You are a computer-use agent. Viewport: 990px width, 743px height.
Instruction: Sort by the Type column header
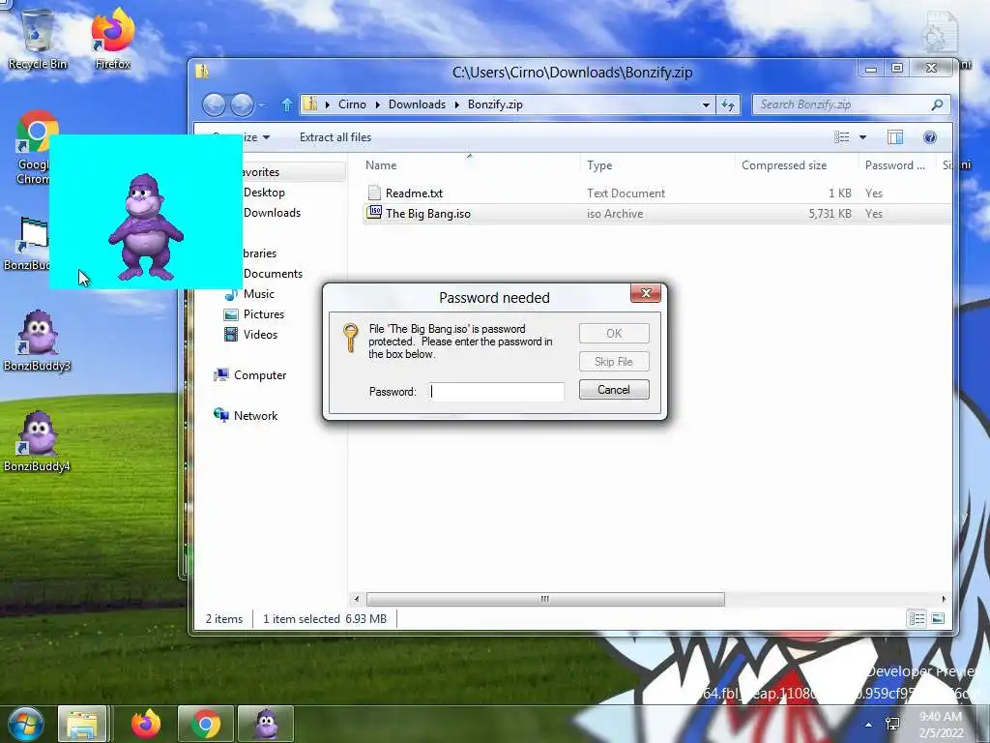click(599, 165)
